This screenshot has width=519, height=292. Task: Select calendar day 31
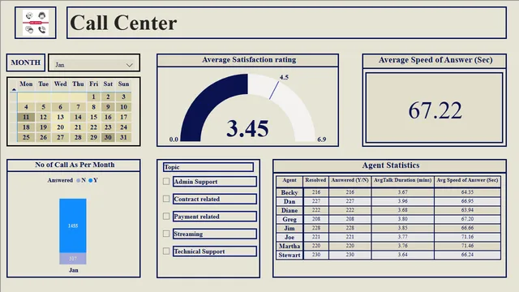click(123, 137)
